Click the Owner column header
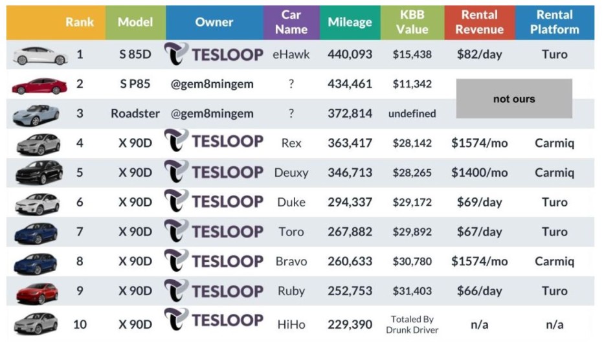 point(214,23)
